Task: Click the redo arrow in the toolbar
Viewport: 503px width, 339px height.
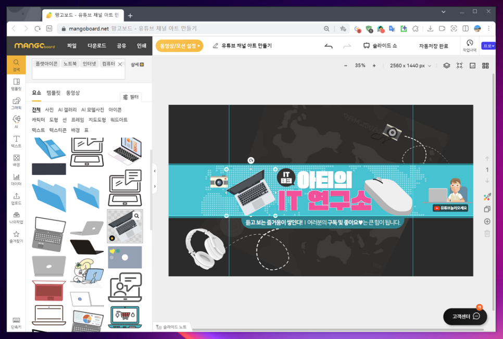Action: point(347,46)
